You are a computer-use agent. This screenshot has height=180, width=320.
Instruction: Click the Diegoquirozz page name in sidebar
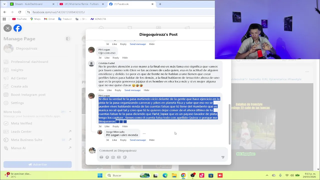click(x=26, y=48)
